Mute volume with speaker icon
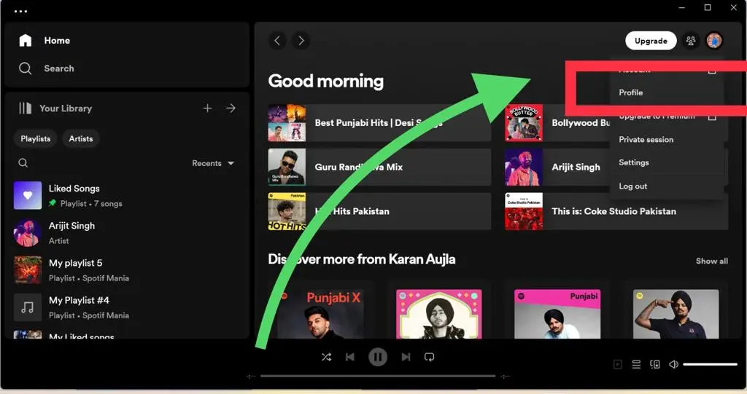Image resolution: width=747 pixels, height=394 pixels. 673,364
